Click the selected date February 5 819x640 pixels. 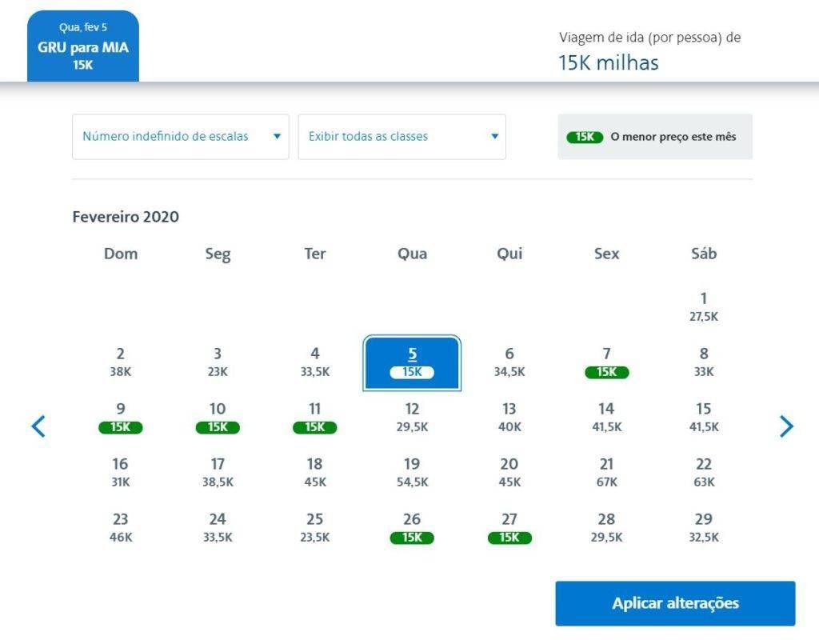[412, 363]
